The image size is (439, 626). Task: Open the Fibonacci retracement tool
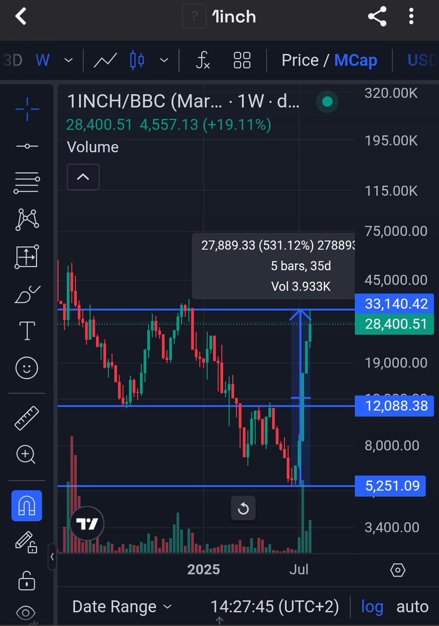pos(27,184)
